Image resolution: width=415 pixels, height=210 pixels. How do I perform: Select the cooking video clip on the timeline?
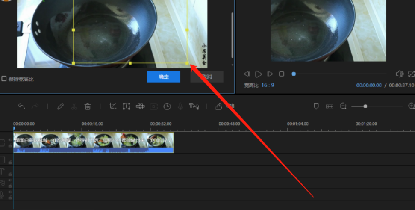(x=93, y=142)
